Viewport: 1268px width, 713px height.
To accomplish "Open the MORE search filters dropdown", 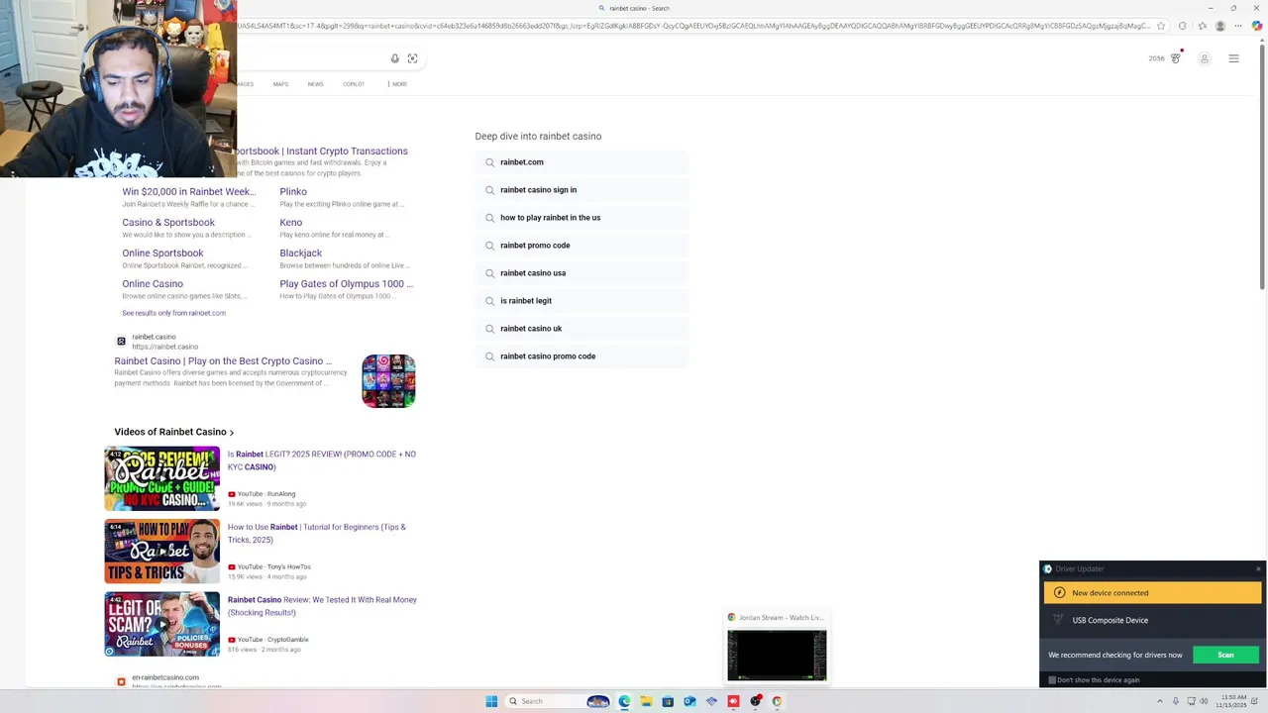I will click(397, 84).
